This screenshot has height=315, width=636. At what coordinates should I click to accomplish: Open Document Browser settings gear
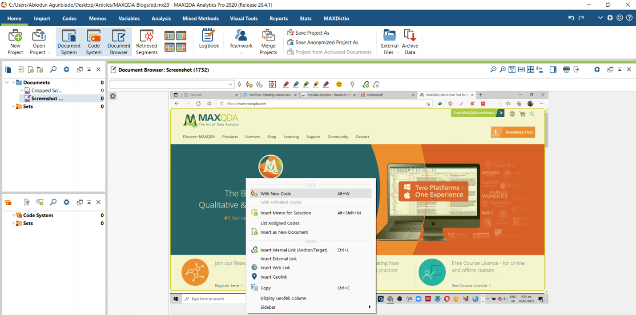597,70
